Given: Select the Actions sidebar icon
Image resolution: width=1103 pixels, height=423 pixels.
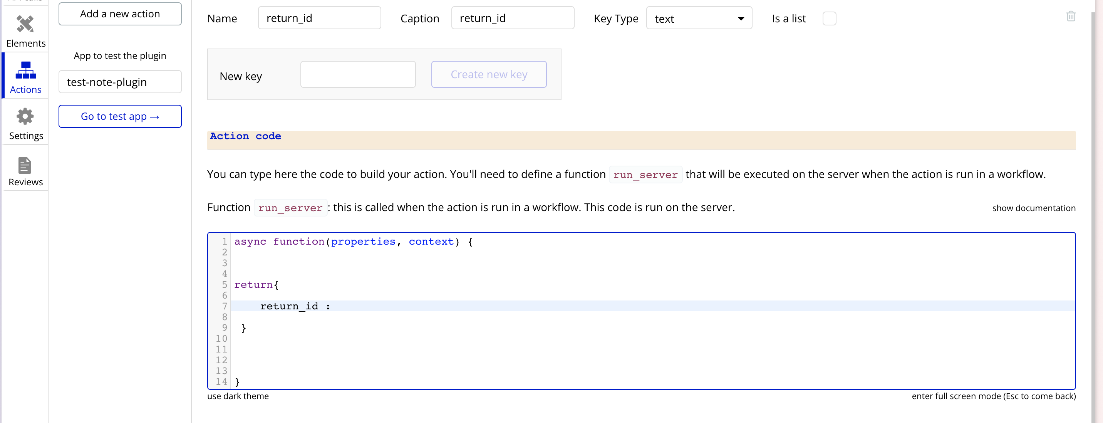Looking at the screenshot, I should coord(26,70).
